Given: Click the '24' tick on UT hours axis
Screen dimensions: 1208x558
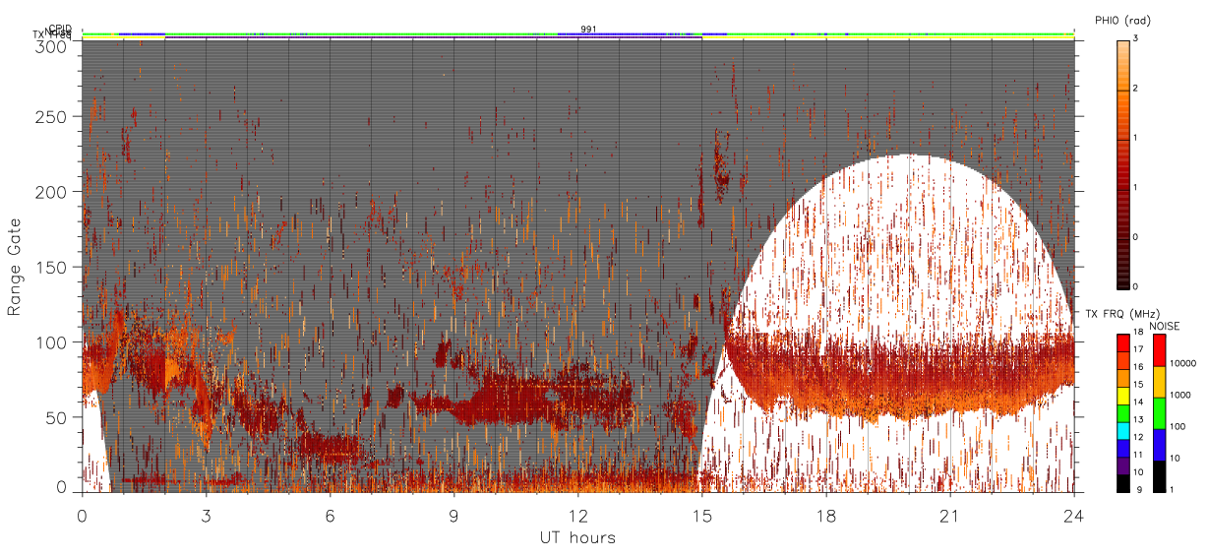Looking at the screenshot, I should (x=1073, y=515).
